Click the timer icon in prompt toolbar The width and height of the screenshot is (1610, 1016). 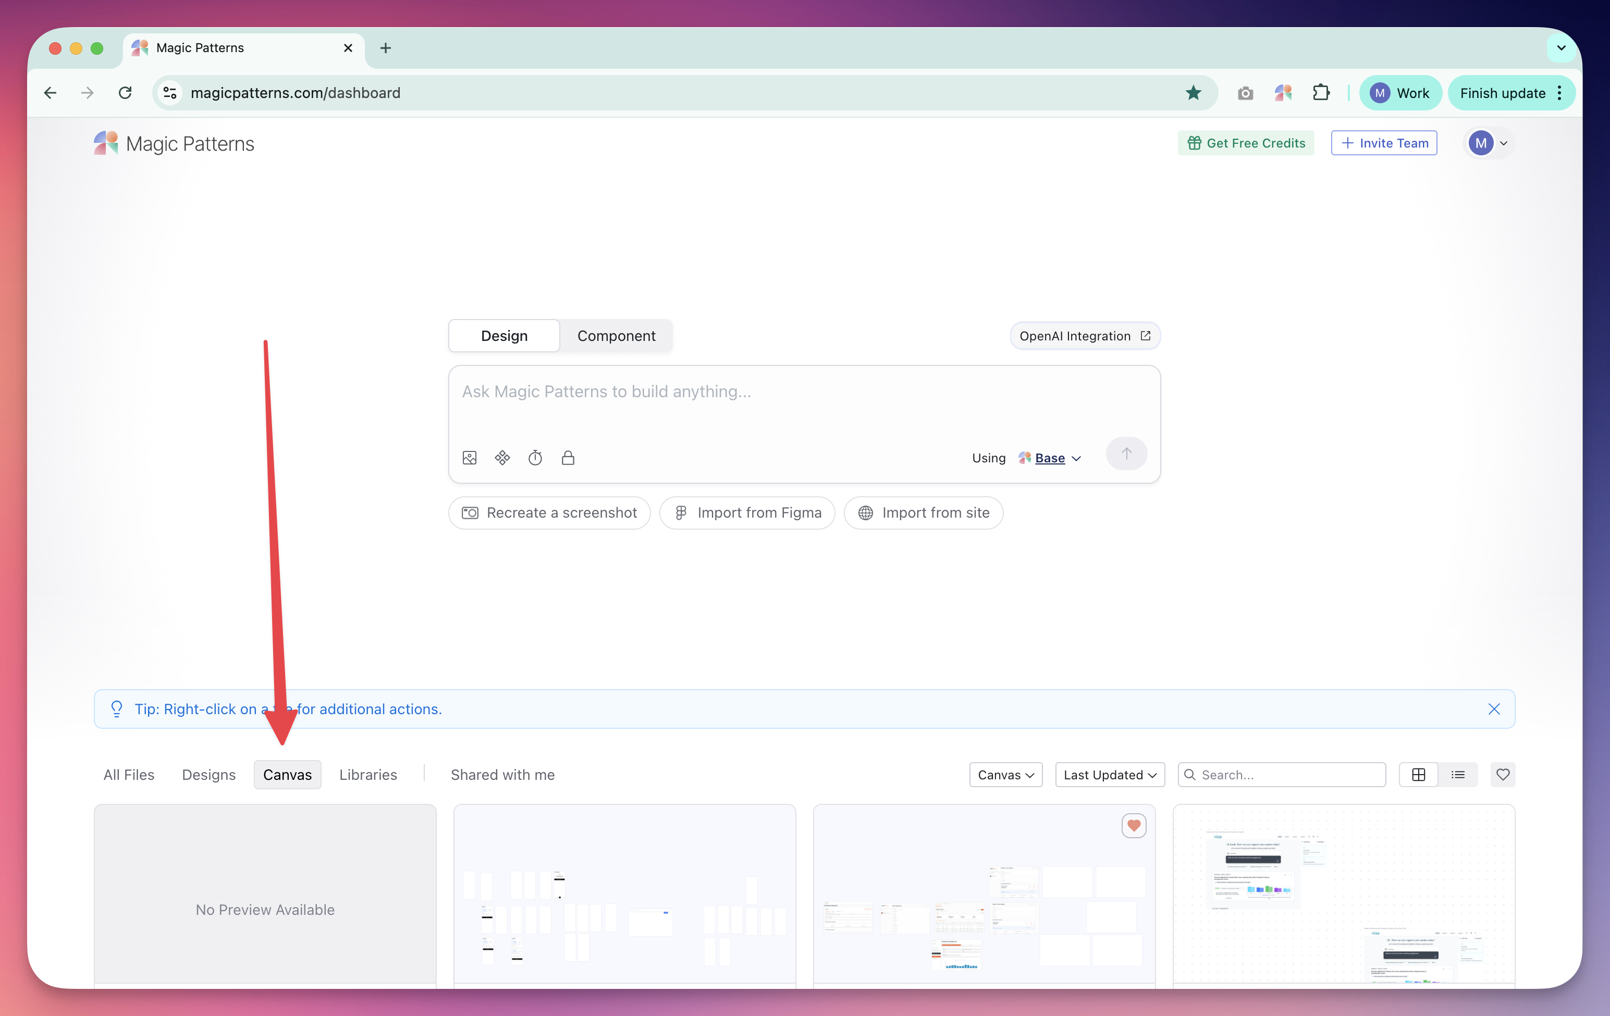[x=535, y=458]
